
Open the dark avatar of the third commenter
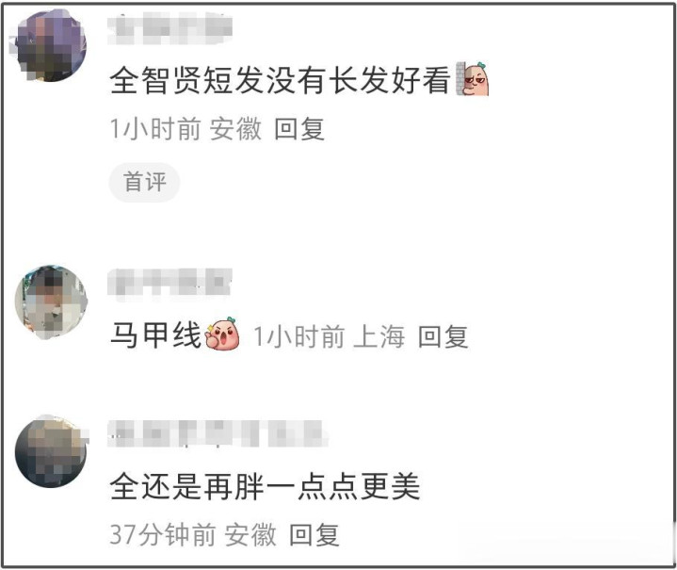tap(51, 452)
